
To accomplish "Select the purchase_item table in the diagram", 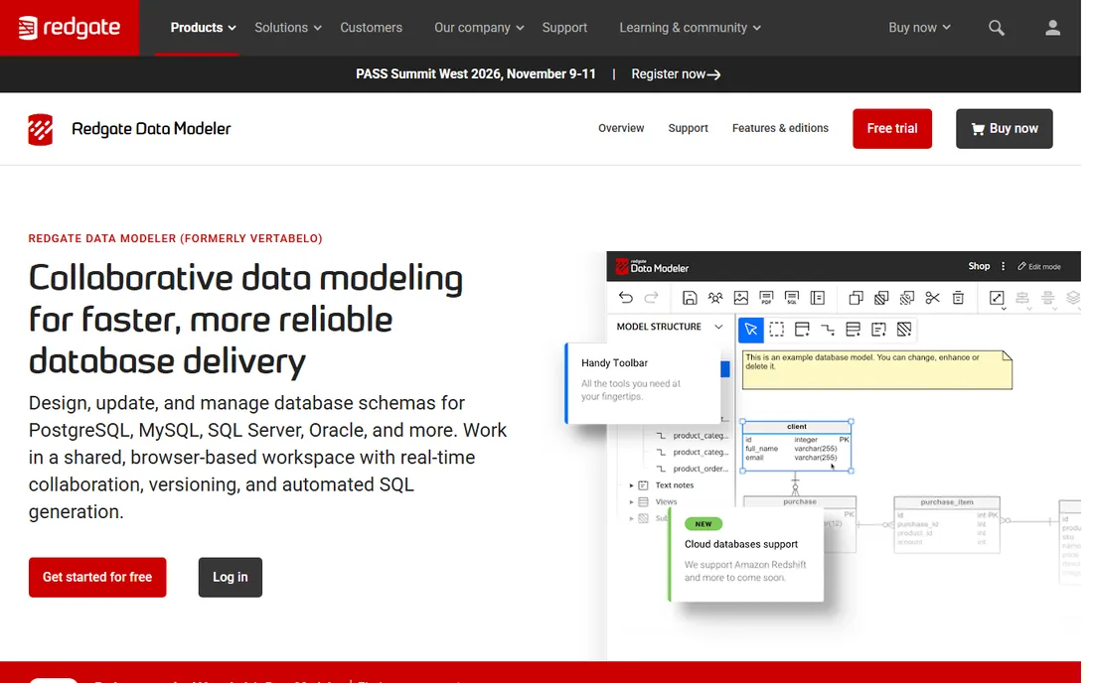I will pyautogui.click(x=947, y=525).
